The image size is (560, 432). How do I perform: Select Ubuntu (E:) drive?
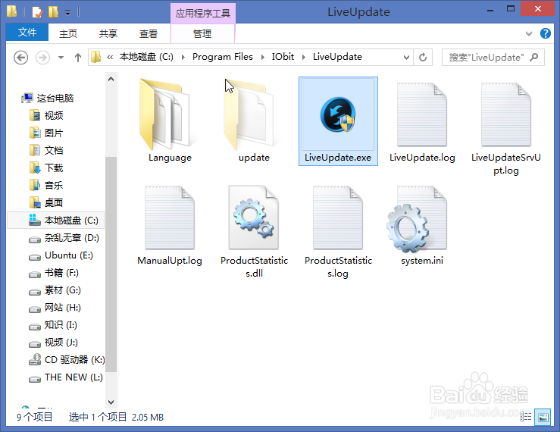tap(61, 255)
